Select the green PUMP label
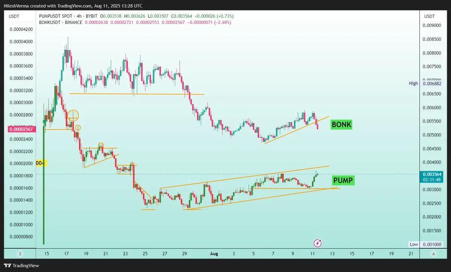The width and height of the screenshot is (451, 272). [x=343, y=180]
